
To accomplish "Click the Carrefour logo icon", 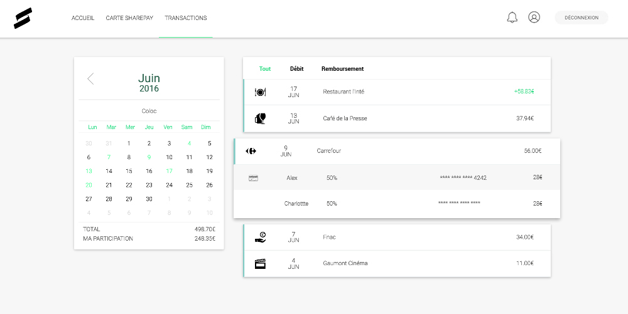I will [x=251, y=151].
